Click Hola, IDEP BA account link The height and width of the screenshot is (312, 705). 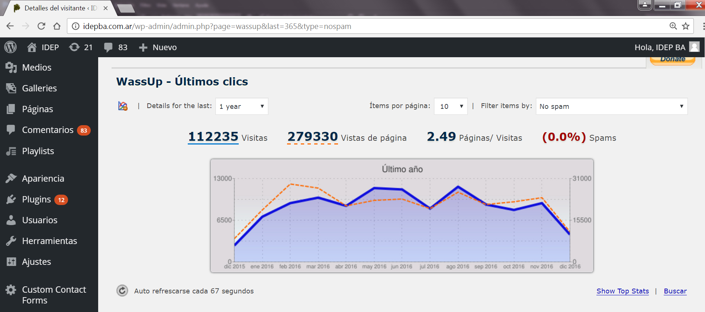(660, 47)
